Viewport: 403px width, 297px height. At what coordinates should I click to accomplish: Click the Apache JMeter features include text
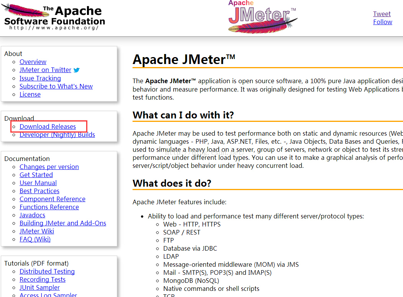[179, 202]
